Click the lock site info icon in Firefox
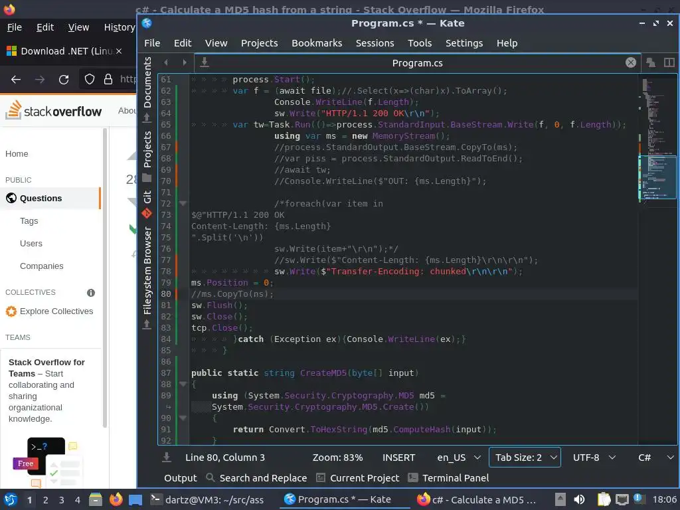The image size is (680, 510). [x=108, y=79]
